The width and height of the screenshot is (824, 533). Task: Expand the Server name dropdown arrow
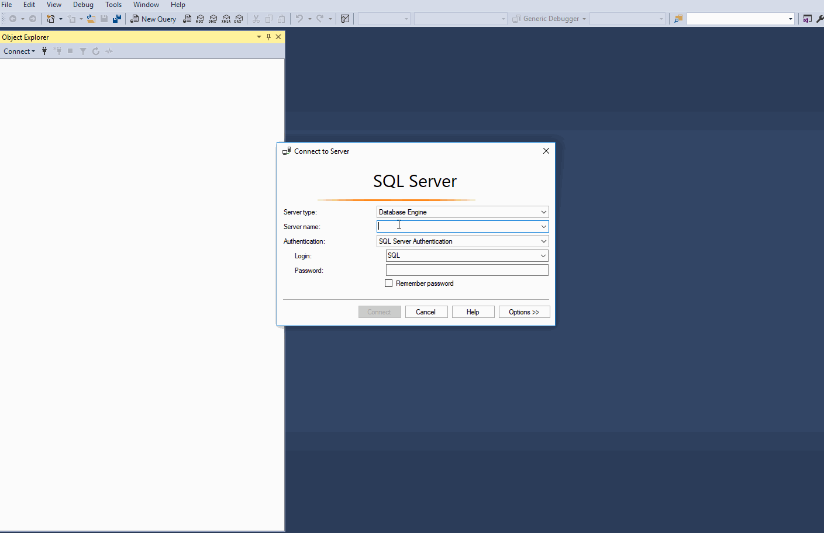[x=543, y=227]
